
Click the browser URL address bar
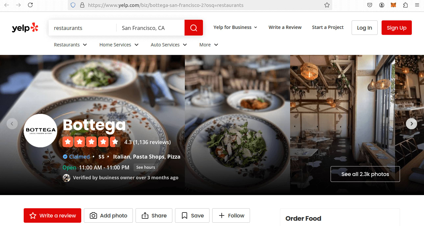(200, 5)
